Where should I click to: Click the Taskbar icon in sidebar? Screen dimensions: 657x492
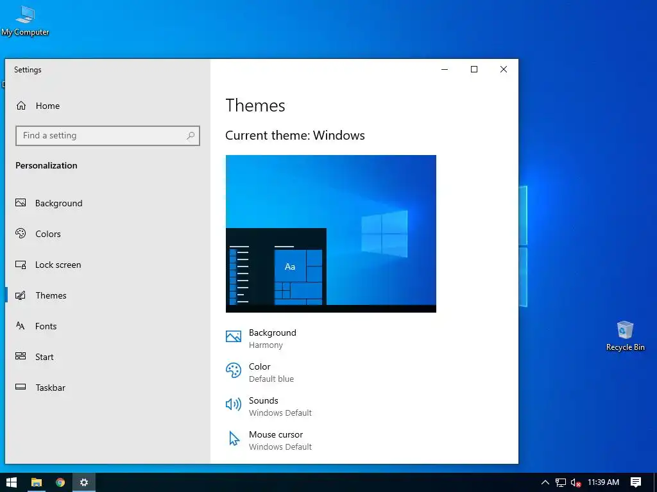(x=21, y=387)
